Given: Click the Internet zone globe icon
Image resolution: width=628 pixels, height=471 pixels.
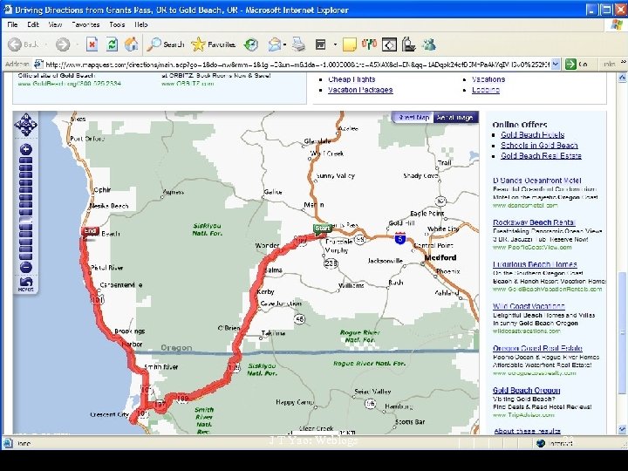Looking at the screenshot, I should pos(541,443).
